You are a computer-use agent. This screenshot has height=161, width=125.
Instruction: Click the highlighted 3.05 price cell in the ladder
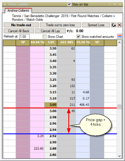(x=51, y=105)
